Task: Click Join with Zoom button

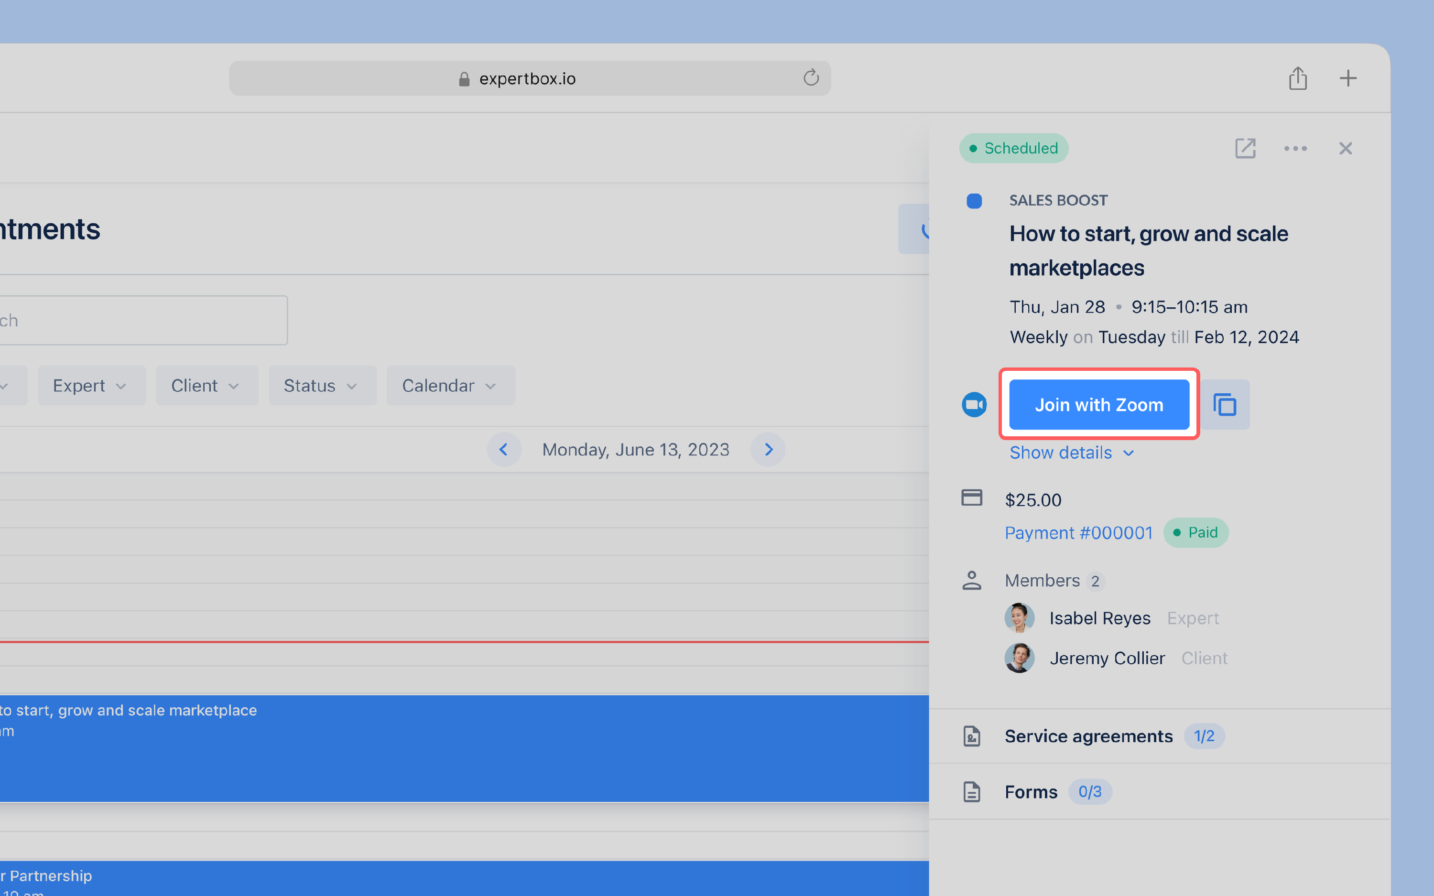Action: pos(1098,405)
